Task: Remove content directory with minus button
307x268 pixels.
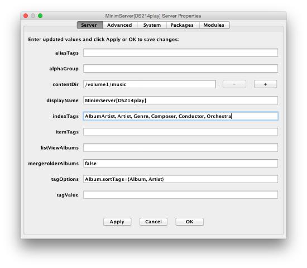Action: click(x=234, y=84)
